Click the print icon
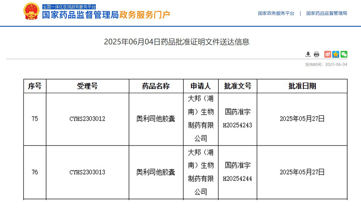The width and height of the screenshot is (361, 224). pos(316,54)
